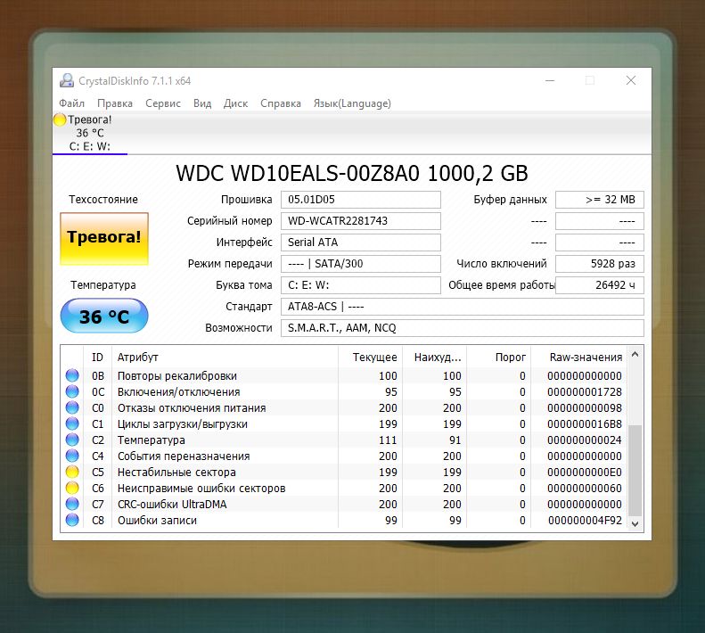Image resolution: width=705 pixels, height=633 pixels.
Task: Click the blue status icon for row 0B
Action: (72, 375)
